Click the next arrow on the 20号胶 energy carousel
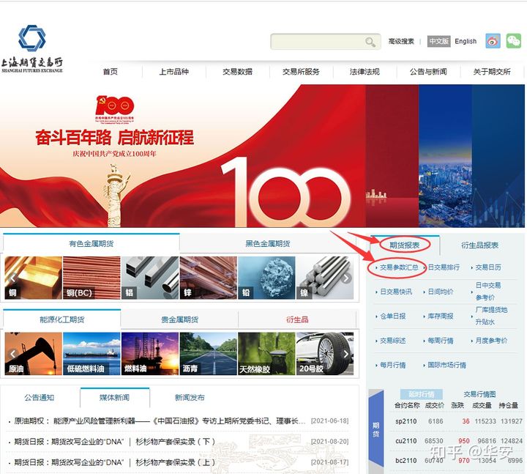The image size is (527, 474). (x=346, y=354)
